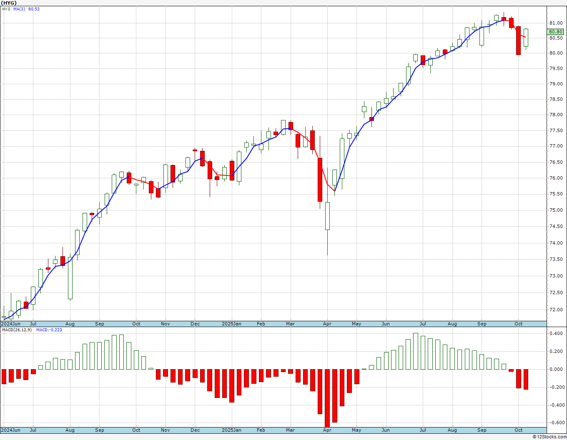Select Mar on the price chart date axis
The height and width of the screenshot is (440, 567).
[x=290, y=324]
